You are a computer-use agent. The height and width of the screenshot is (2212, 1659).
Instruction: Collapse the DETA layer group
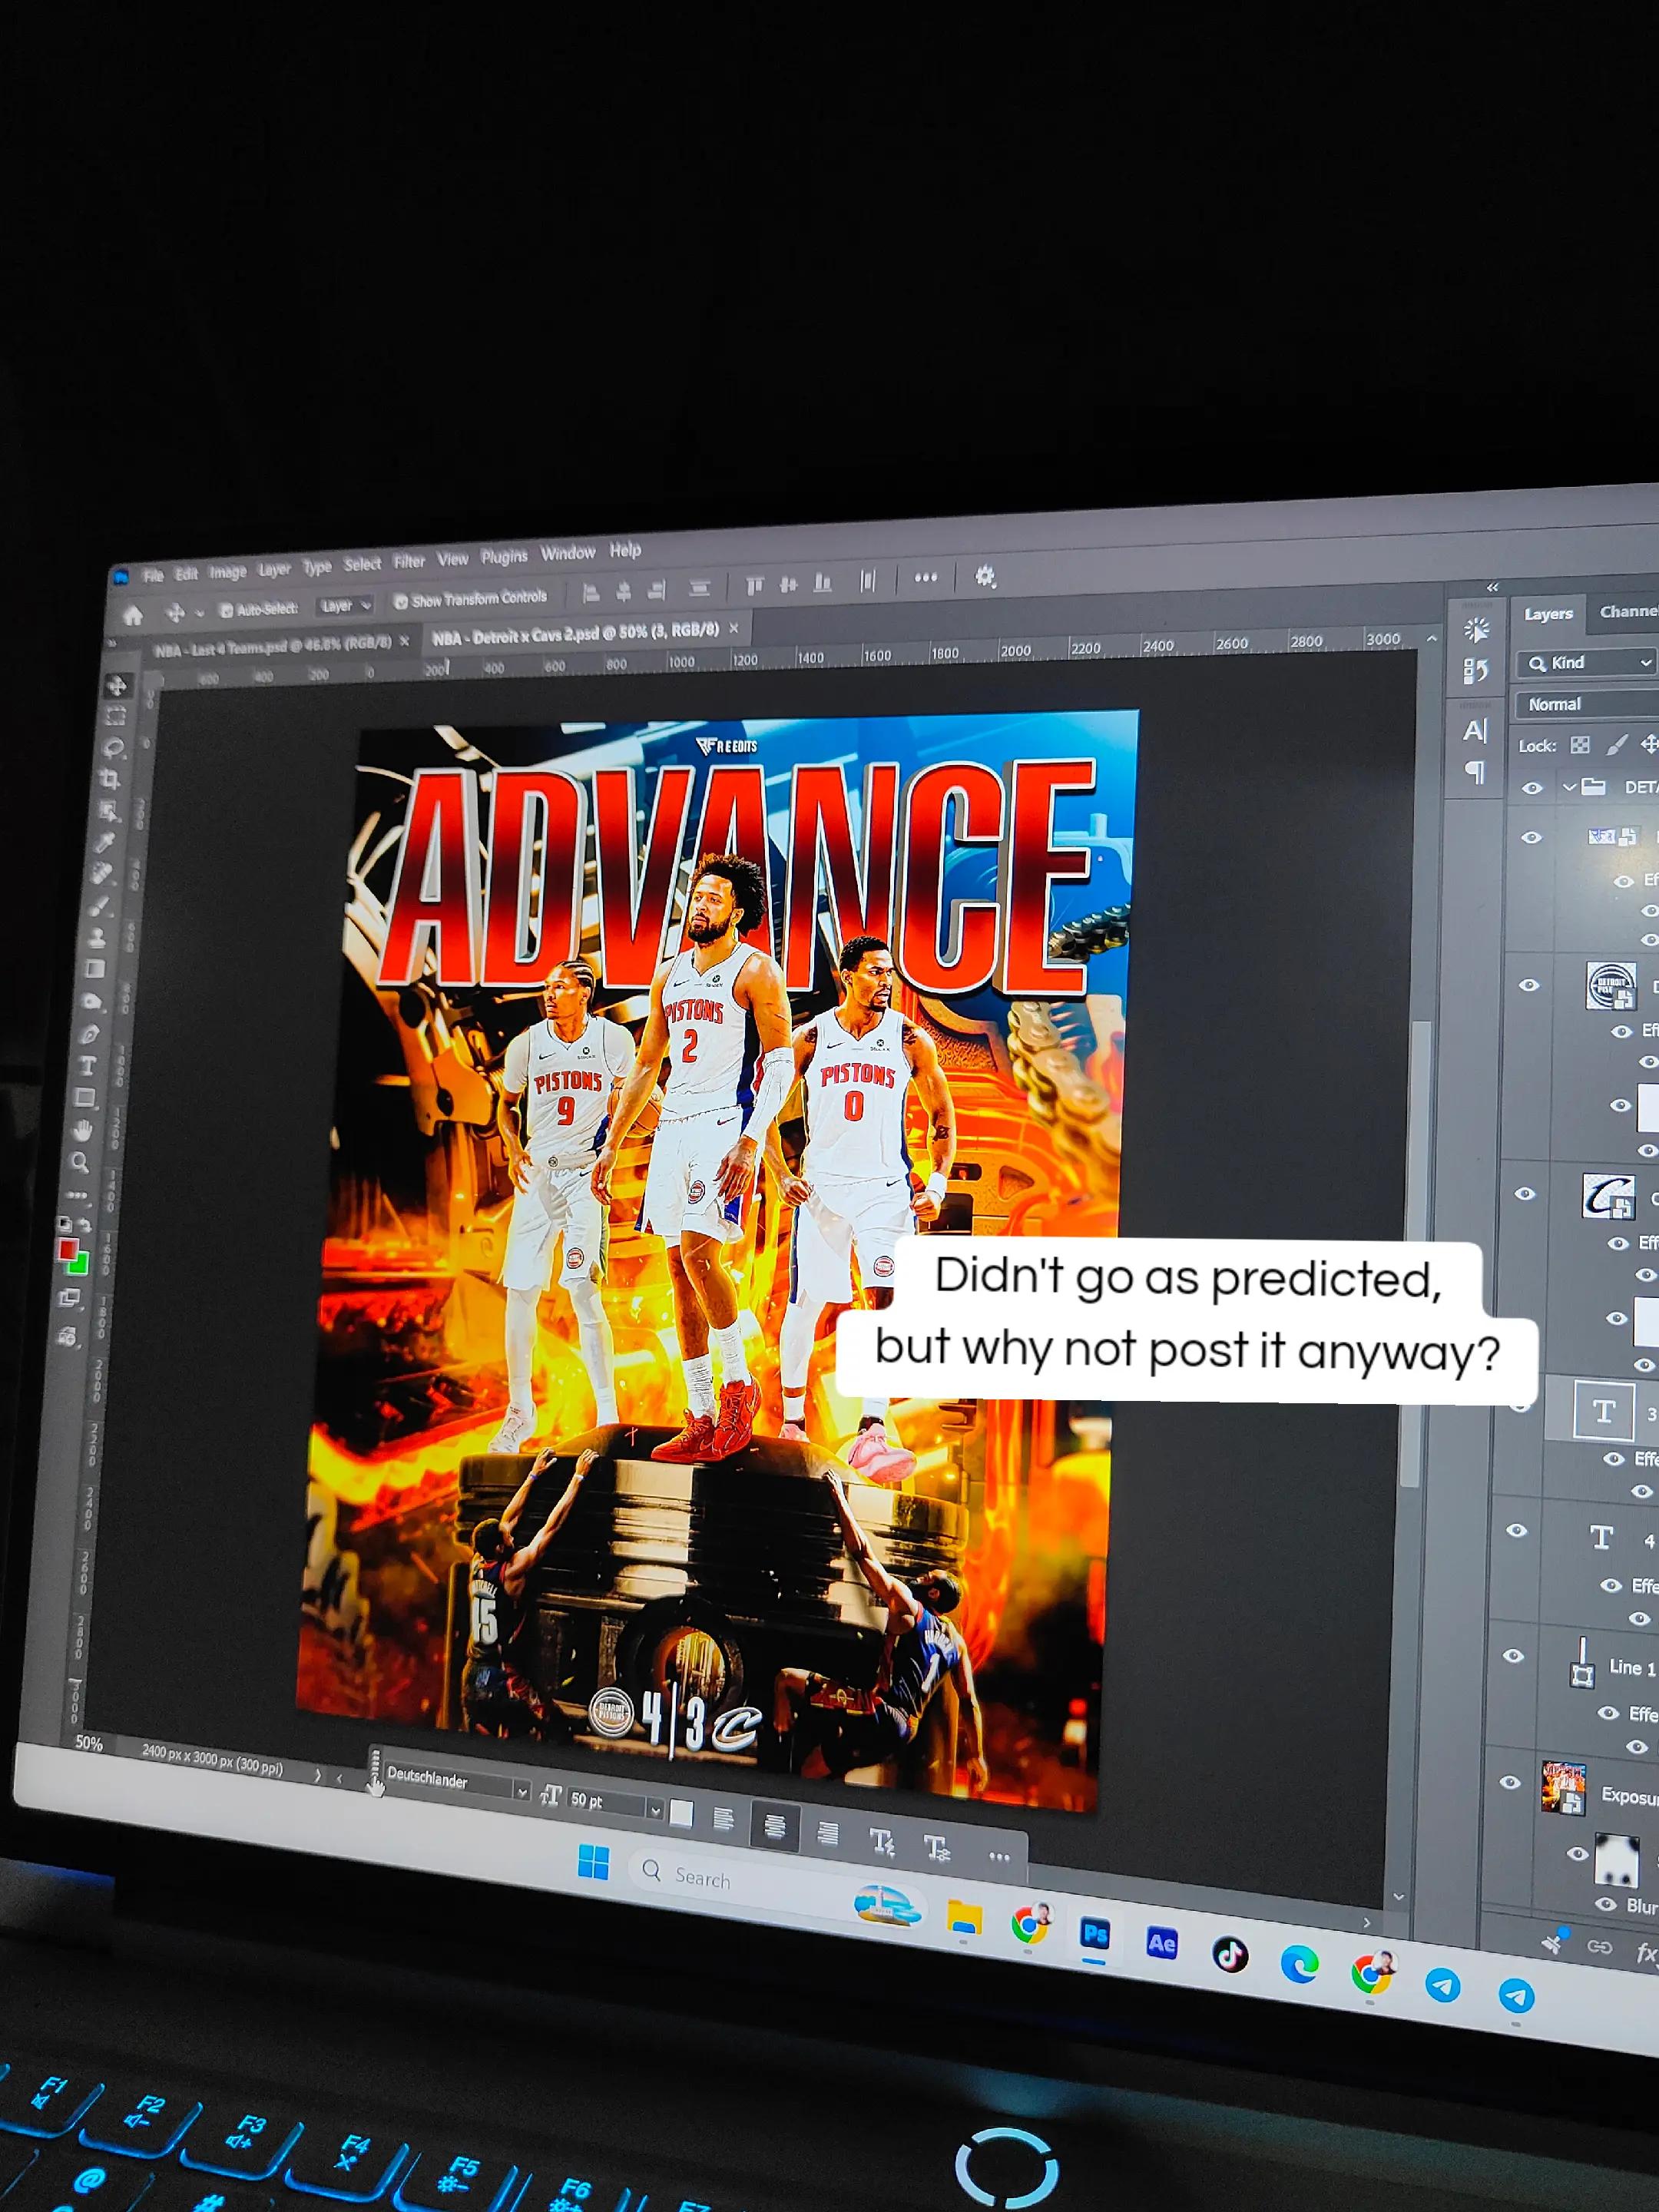1569,787
